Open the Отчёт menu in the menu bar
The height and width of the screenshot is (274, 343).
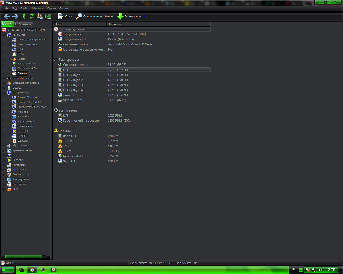click(24, 9)
